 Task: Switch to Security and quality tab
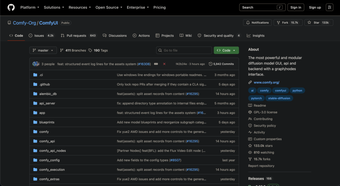(x=219, y=36)
